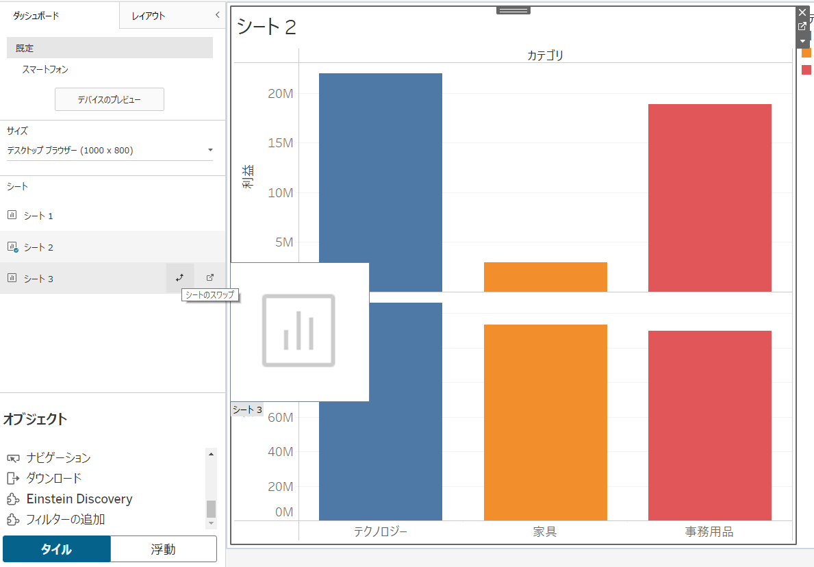
Task: Choose the 浮動 layout mode
Action: (164, 549)
